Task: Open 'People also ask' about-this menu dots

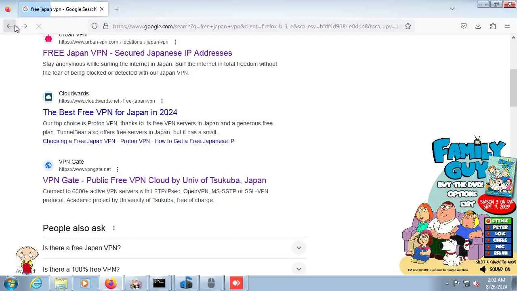Action: (113, 228)
